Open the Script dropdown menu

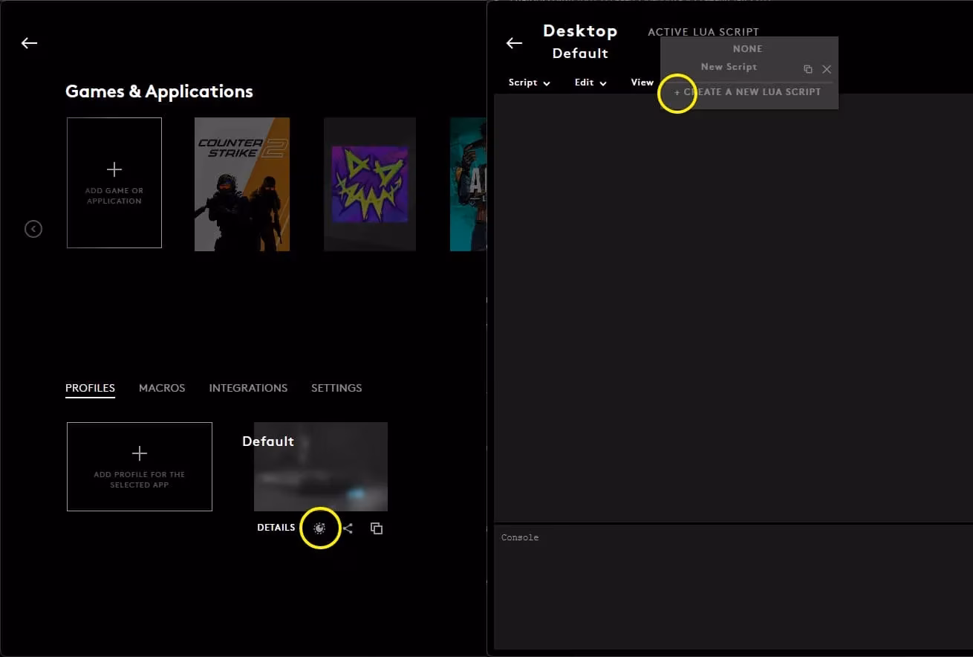click(x=529, y=82)
